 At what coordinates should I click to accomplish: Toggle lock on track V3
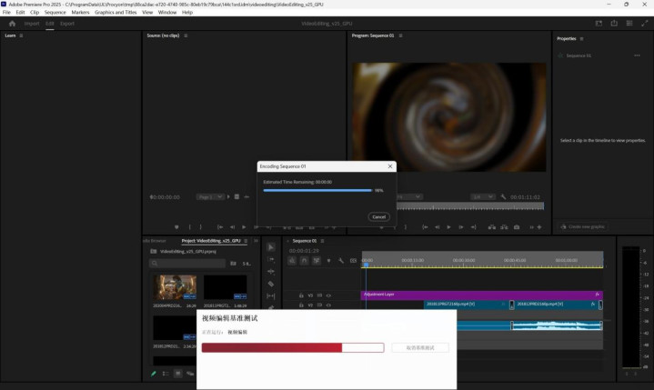[x=301, y=295]
